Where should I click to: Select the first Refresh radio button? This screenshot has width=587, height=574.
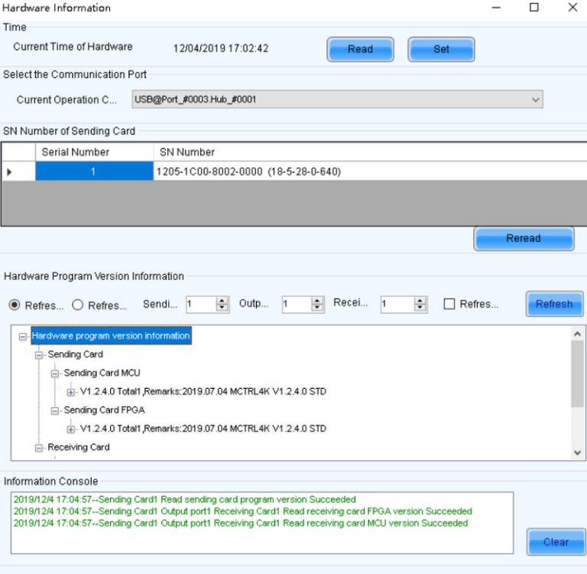click(x=15, y=305)
